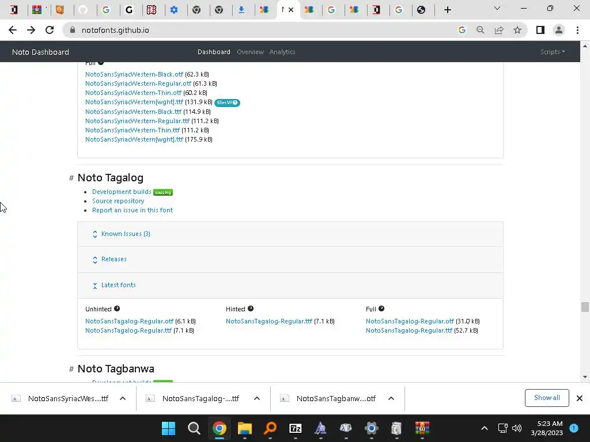
Task: Download NotoSansSyriacWestern-Regular.otf
Action: click(138, 83)
